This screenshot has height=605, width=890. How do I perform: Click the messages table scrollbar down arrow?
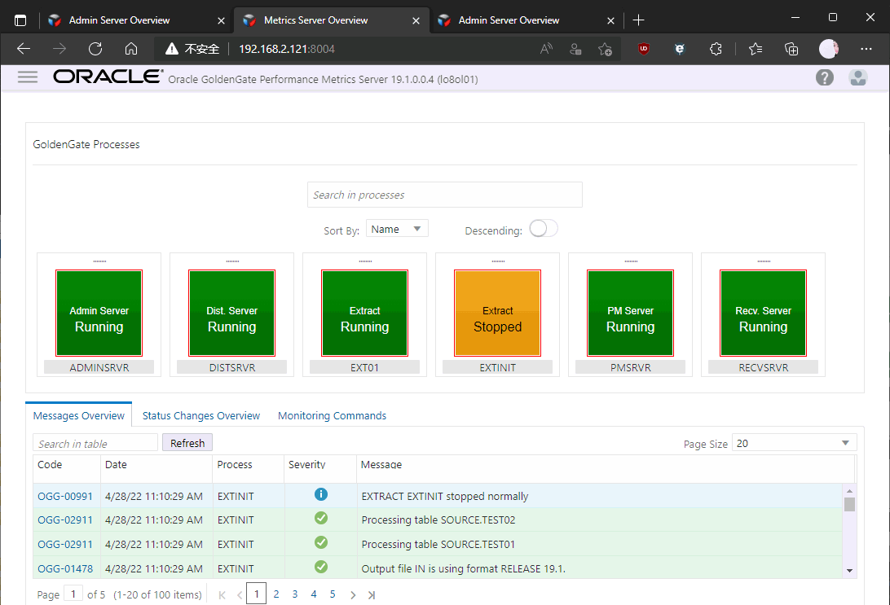pyautogui.click(x=850, y=571)
